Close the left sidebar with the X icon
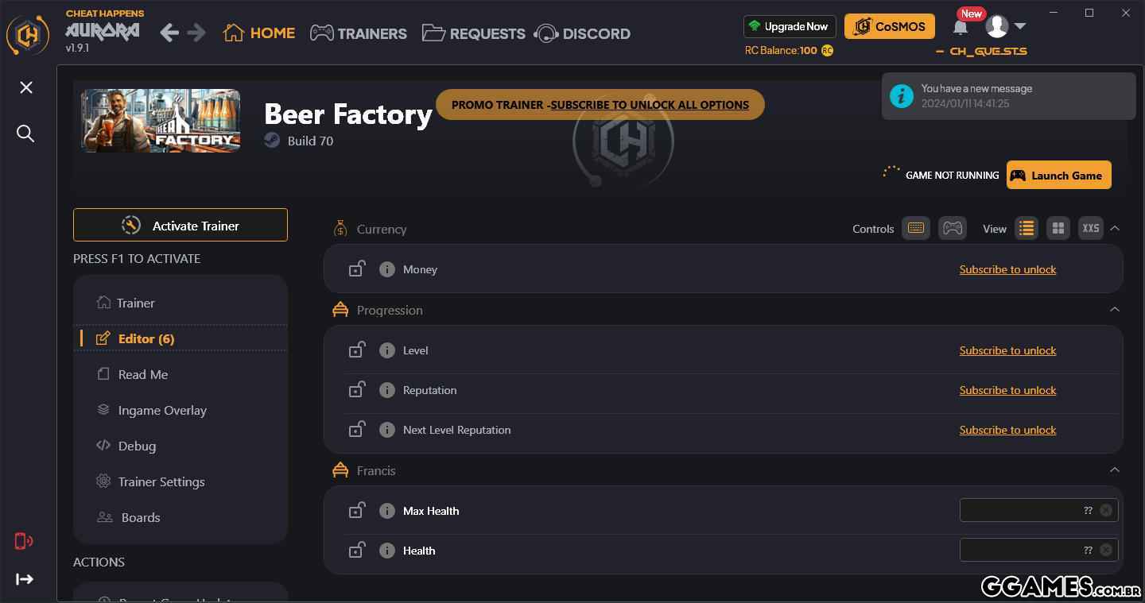Image resolution: width=1145 pixels, height=603 pixels. coord(26,87)
